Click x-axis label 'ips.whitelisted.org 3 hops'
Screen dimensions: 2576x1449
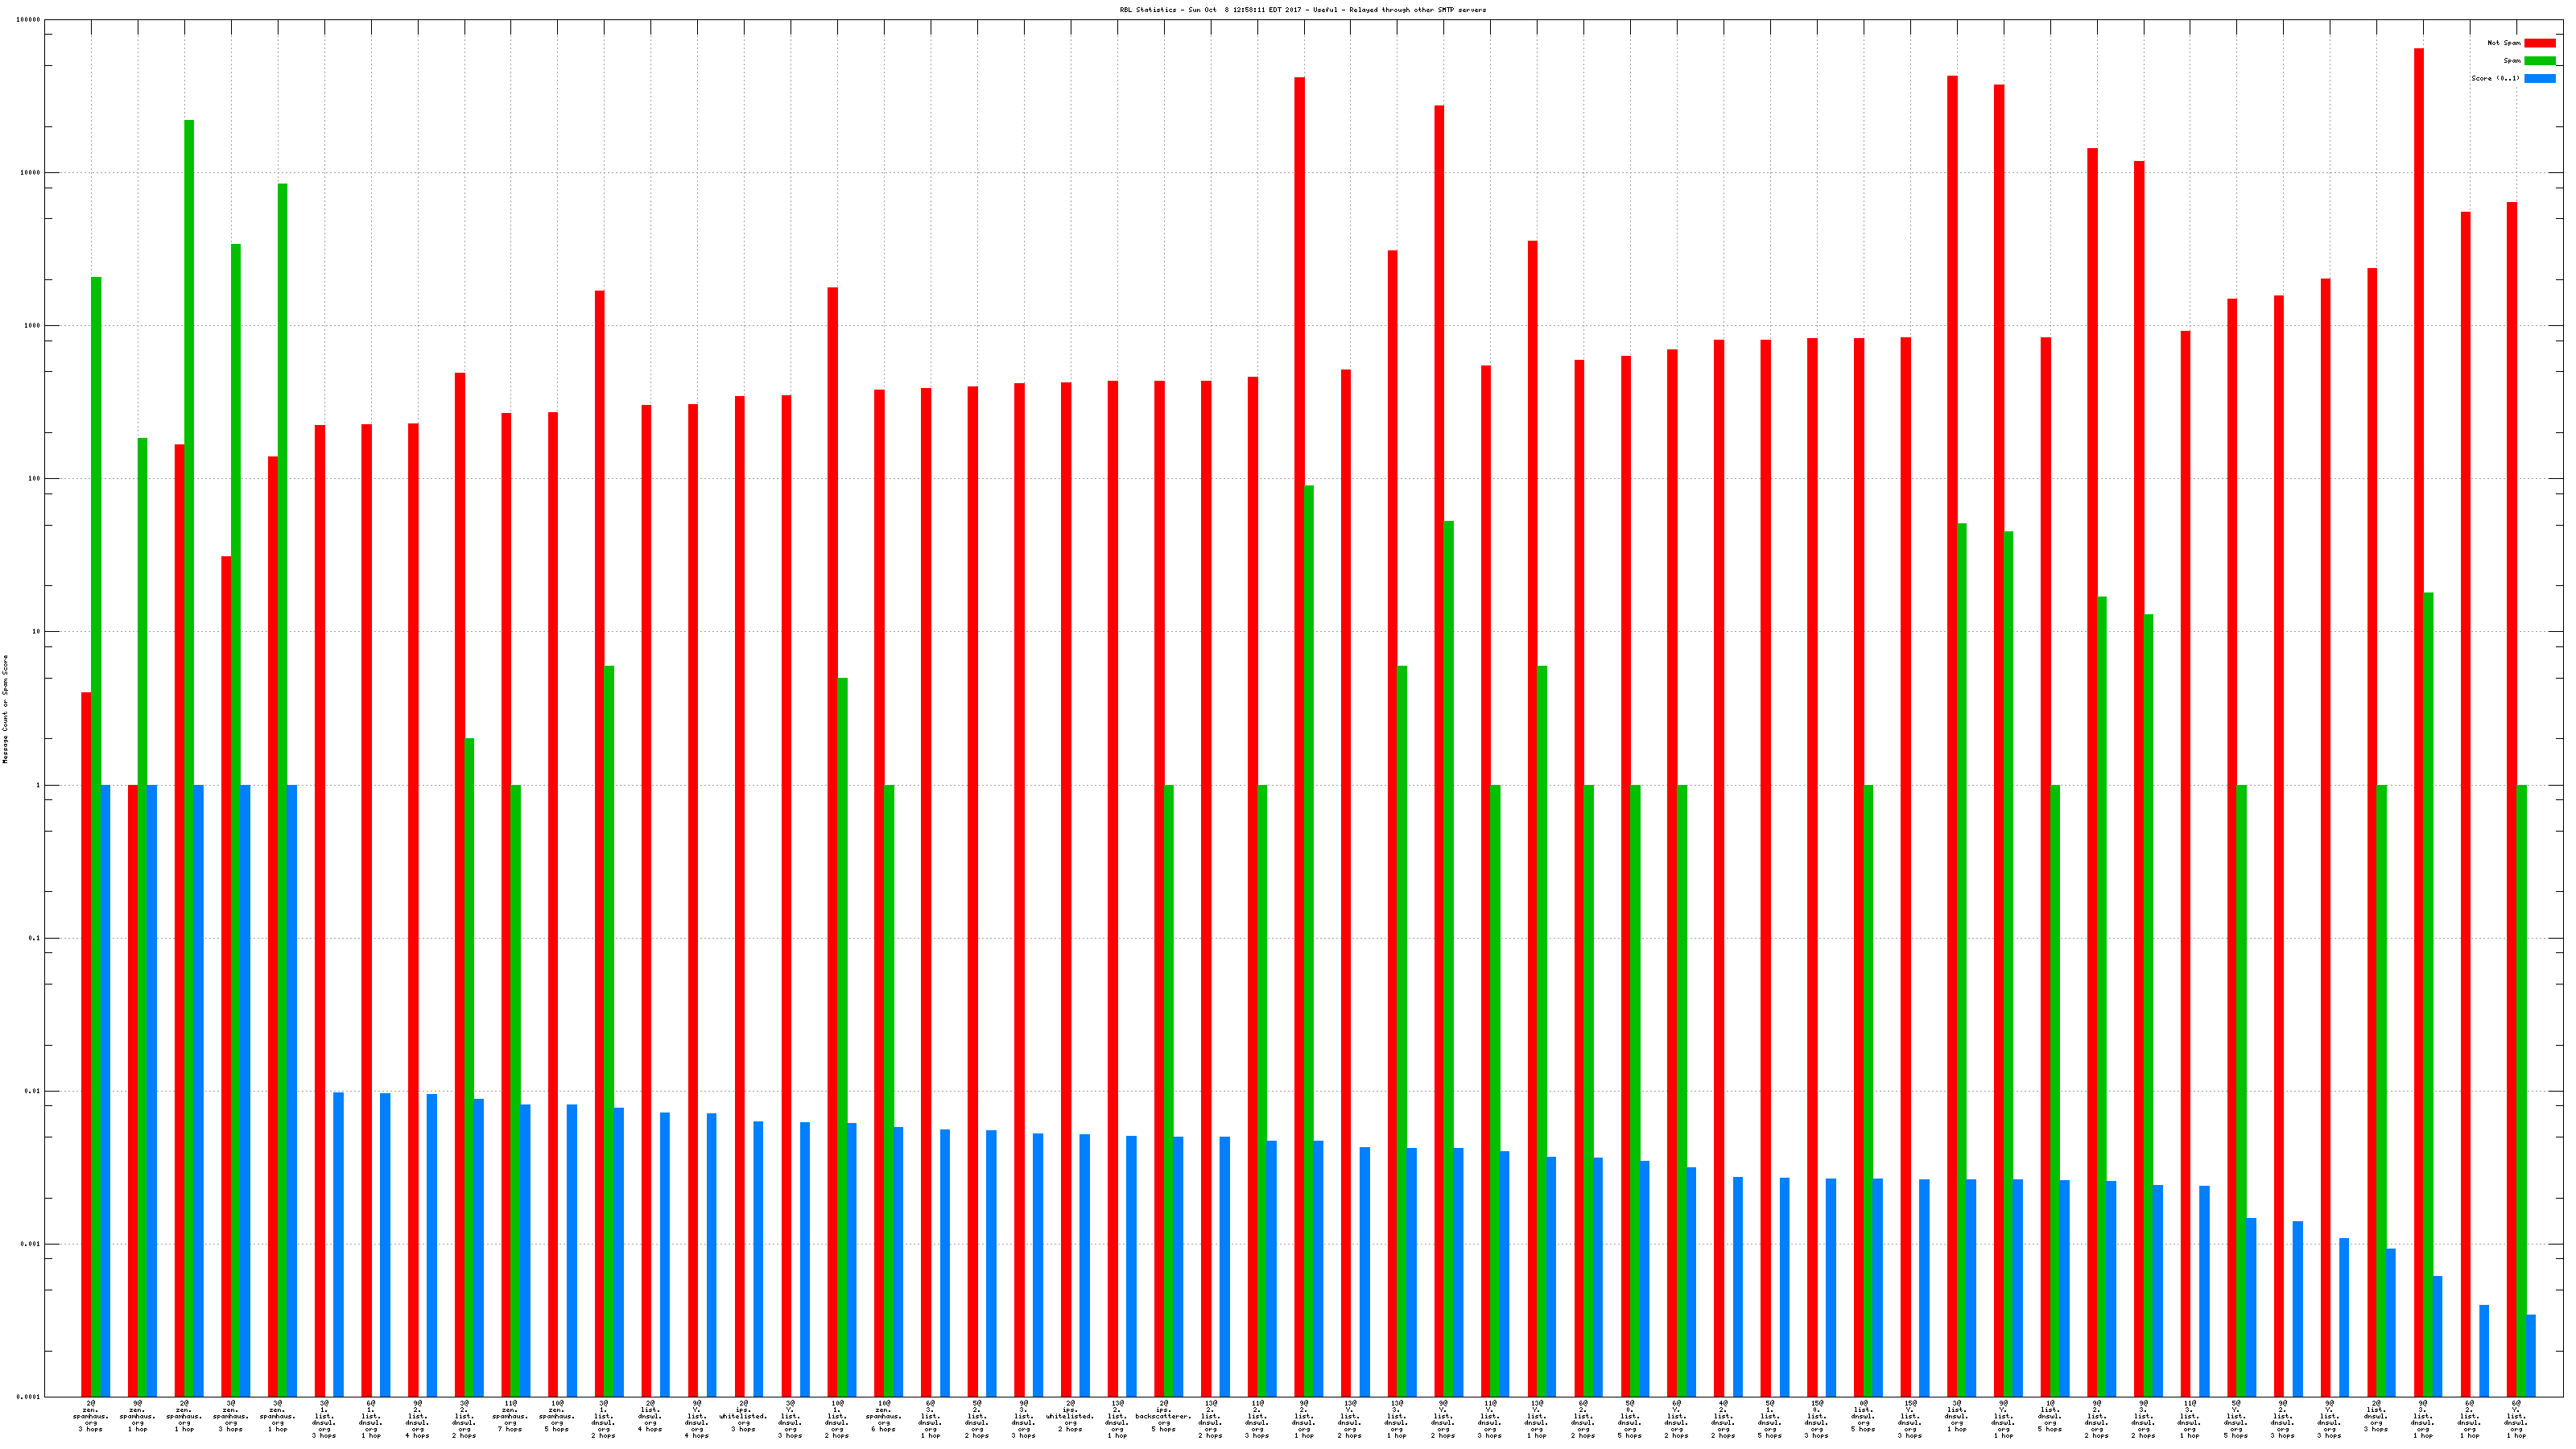point(743,1416)
